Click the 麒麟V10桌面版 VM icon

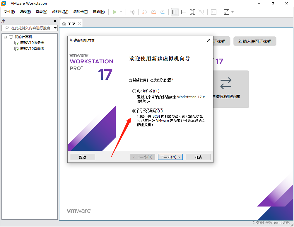point(16,49)
